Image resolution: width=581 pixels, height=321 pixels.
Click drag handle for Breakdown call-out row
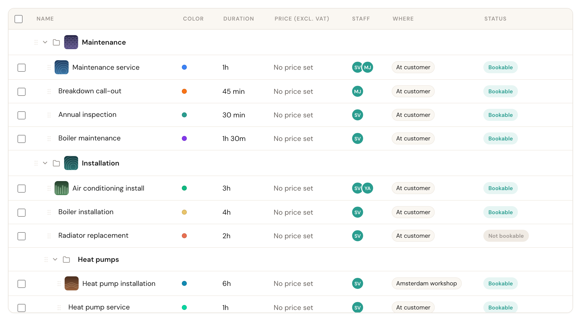(x=49, y=92)
